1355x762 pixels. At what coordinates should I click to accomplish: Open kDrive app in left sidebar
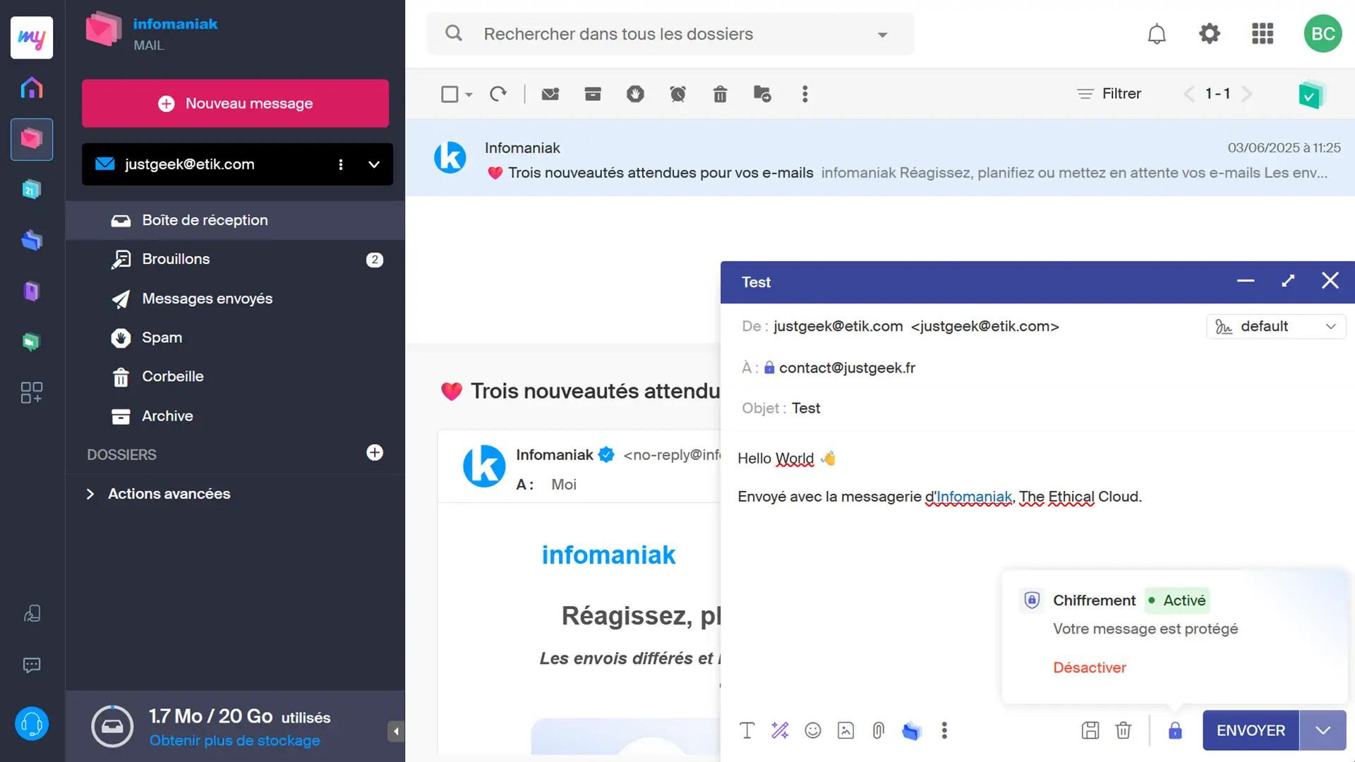pos(32,241)
